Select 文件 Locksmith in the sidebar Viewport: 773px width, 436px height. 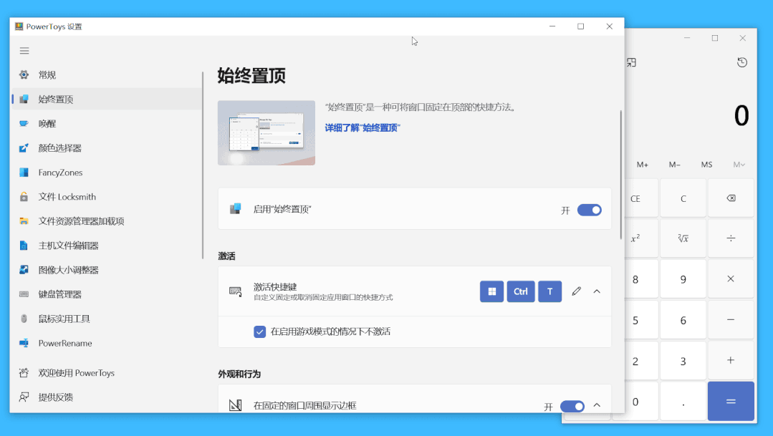pyautogui.click(x=106, y=197)
